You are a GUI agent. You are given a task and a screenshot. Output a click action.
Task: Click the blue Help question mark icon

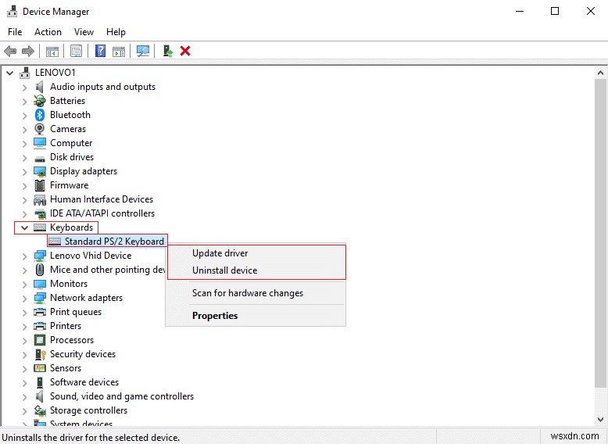[101, 51]
